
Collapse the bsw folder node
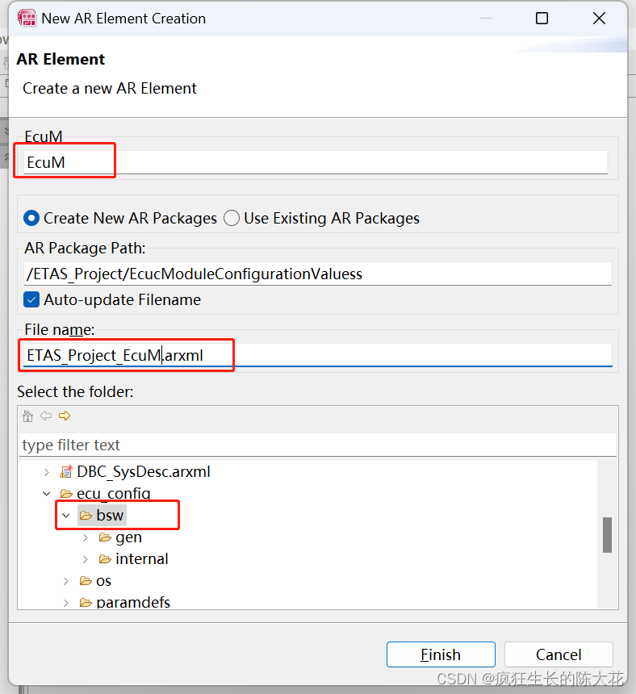tap(66, 515)
